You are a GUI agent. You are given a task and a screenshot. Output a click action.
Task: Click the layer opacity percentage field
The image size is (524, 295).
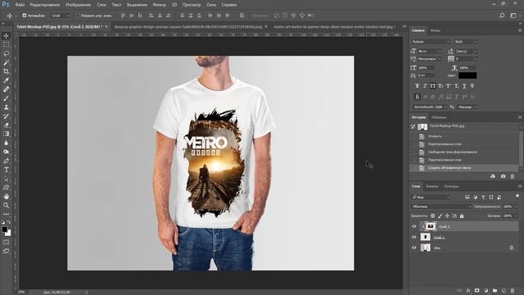508,206
